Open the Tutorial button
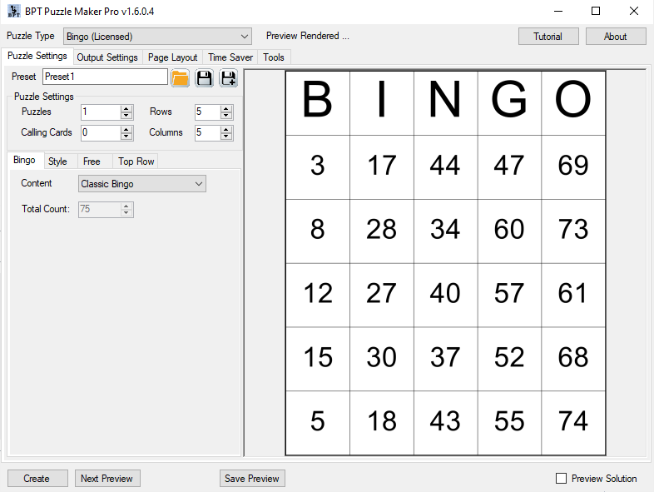This screenshot has height=492, width=654. pos(548,37)
